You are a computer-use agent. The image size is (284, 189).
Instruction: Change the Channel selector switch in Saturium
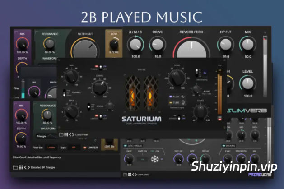click(64, 92)
